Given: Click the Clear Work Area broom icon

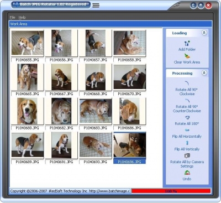Looking at the screenshot, I should (x=187, y=56).
